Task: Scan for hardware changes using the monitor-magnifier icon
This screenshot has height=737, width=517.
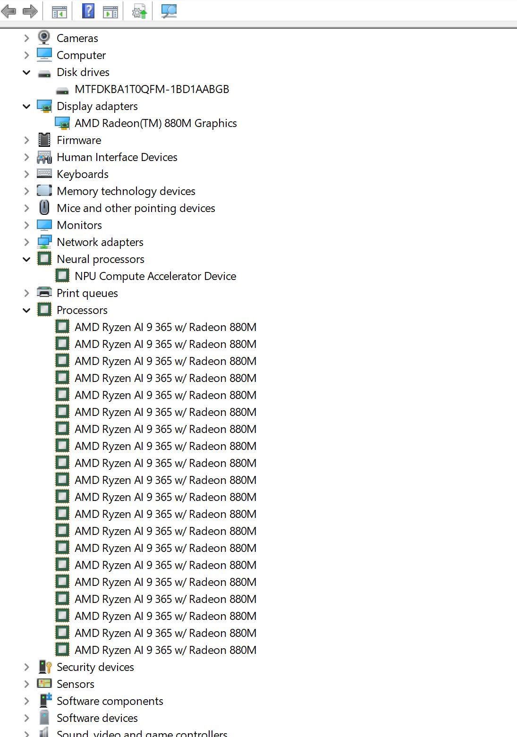Action: click(x=169, y=11)
